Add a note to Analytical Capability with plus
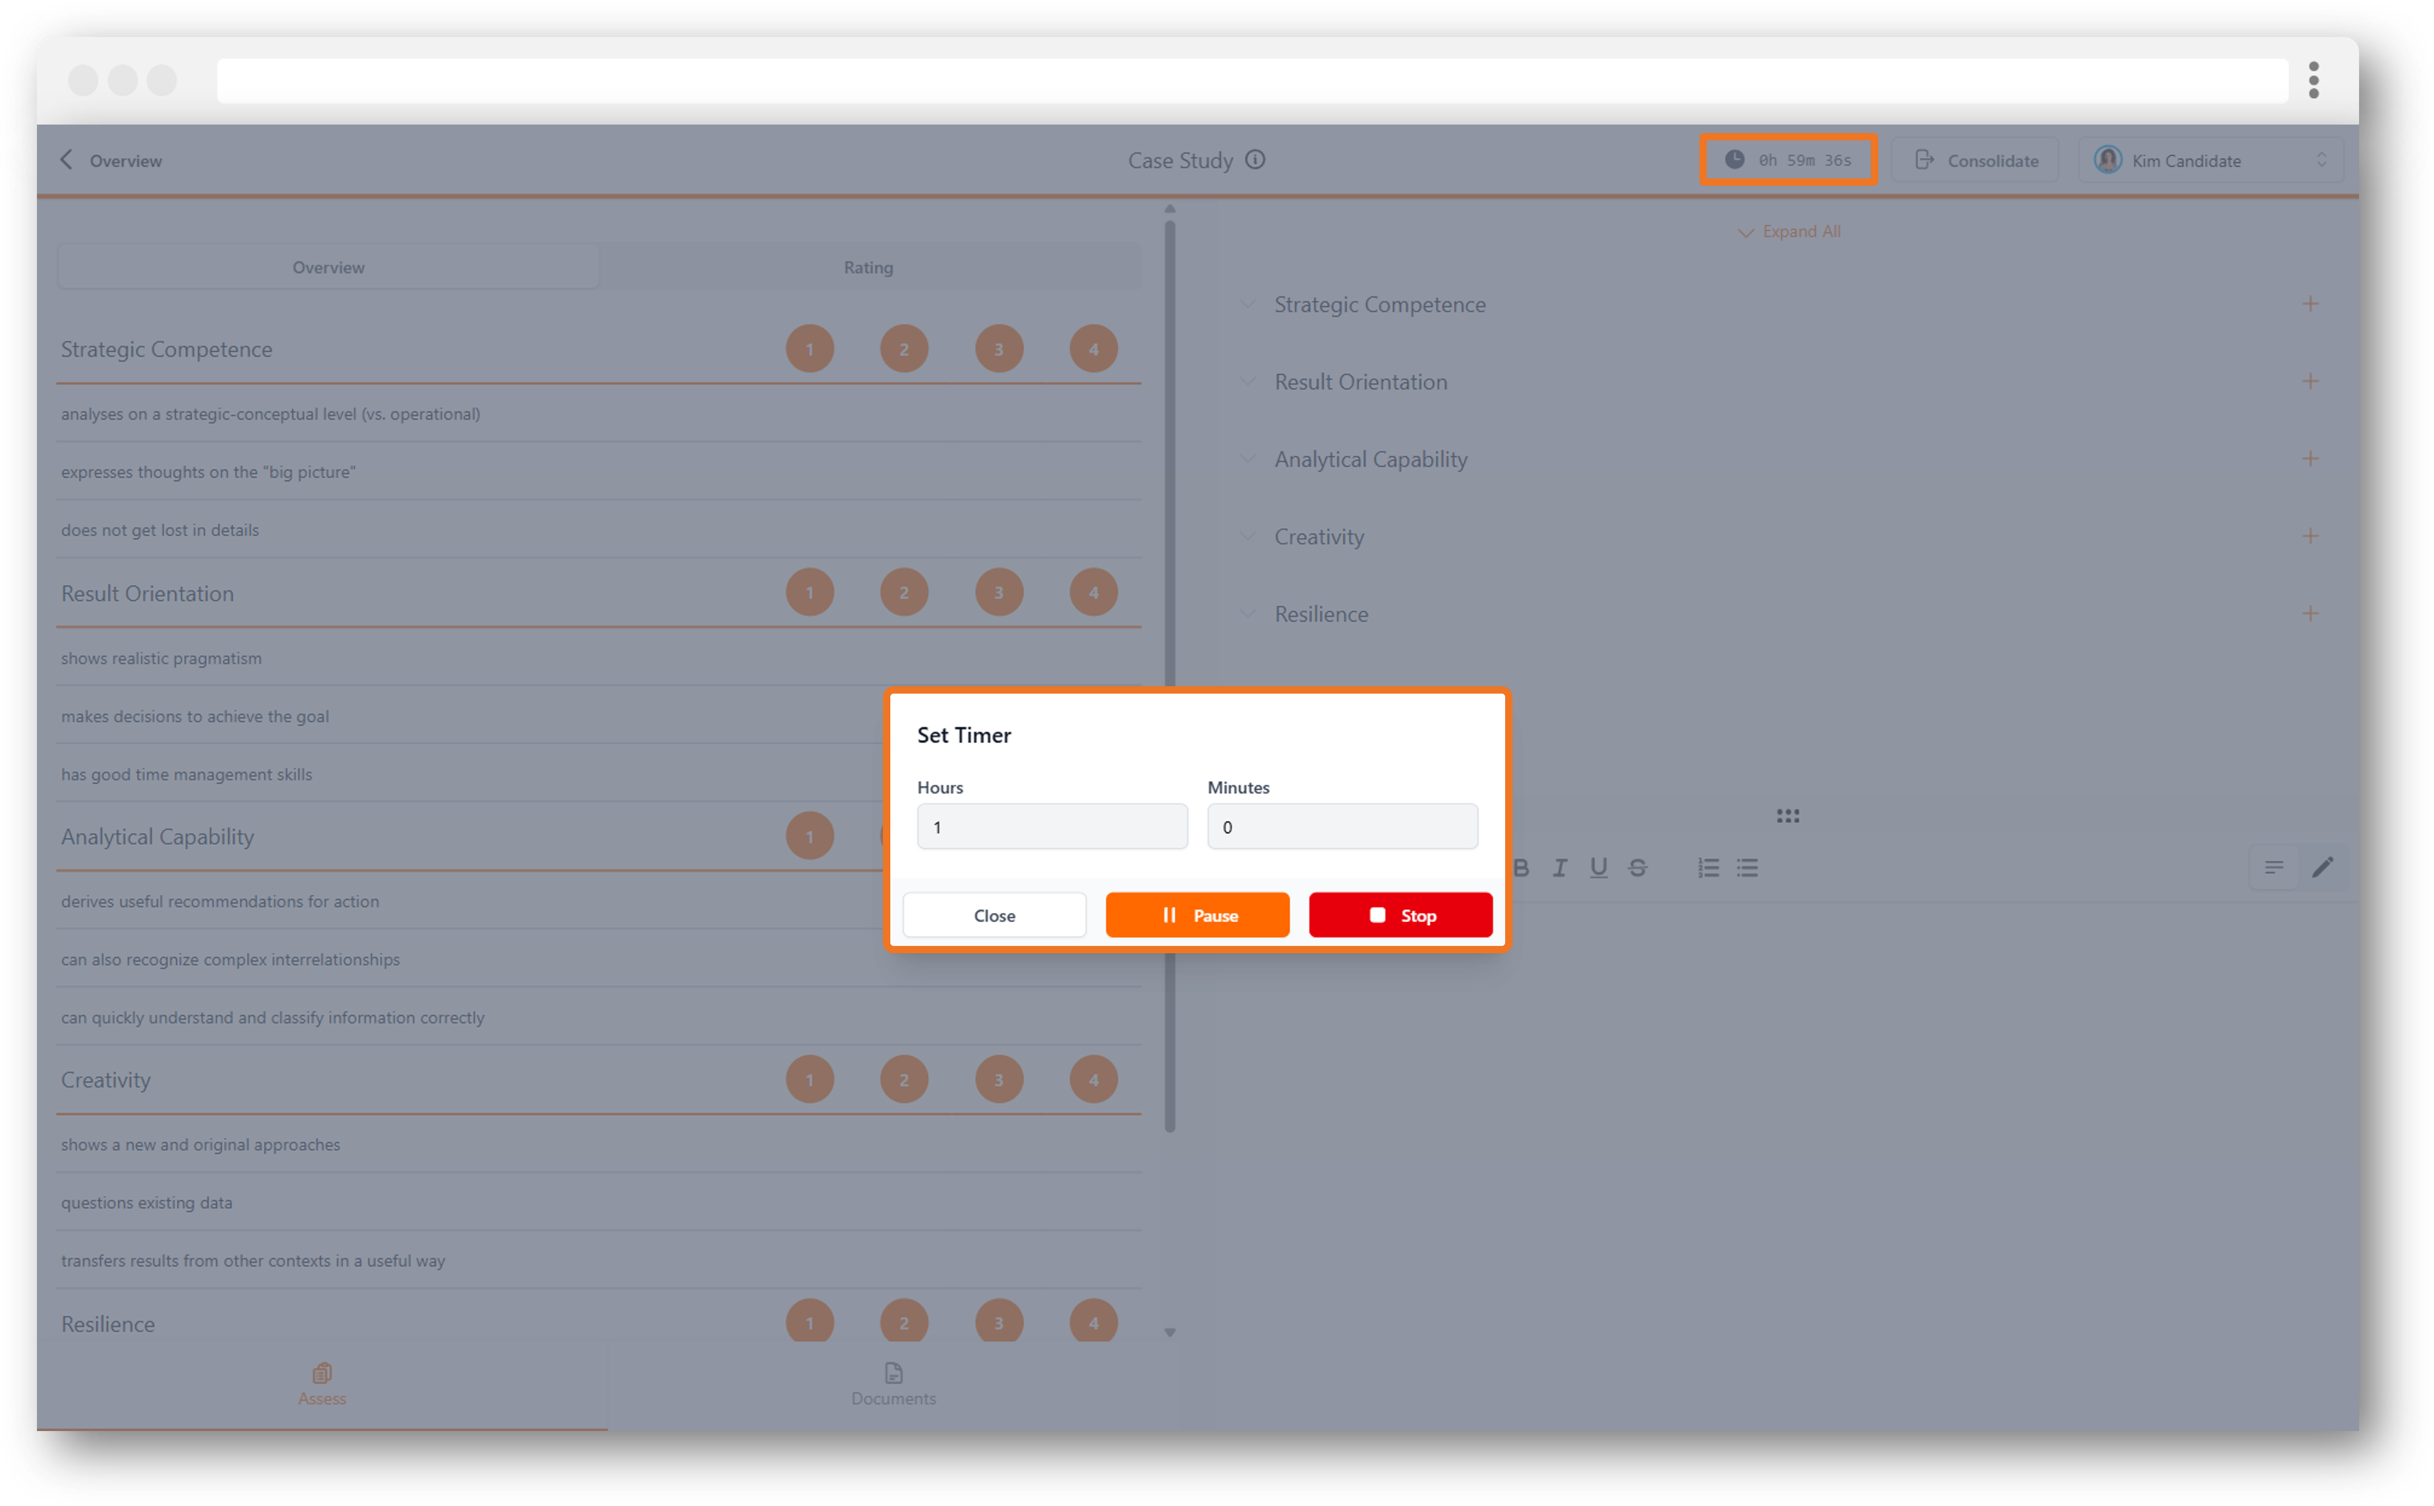The image size is (2434, 1506). tap(2309, 458)
